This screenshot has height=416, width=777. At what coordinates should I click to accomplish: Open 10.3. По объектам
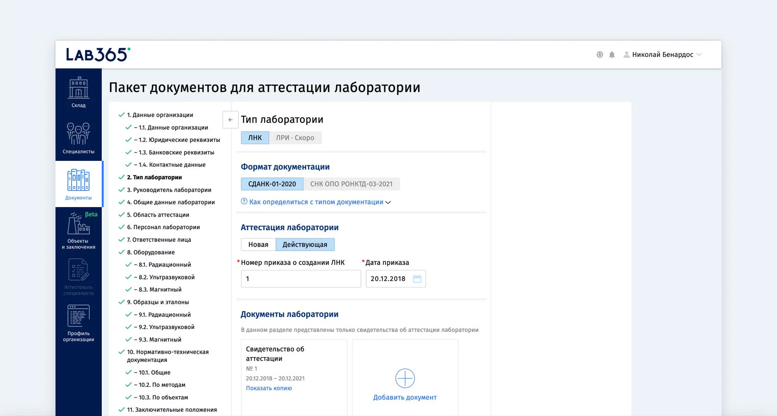161,398
